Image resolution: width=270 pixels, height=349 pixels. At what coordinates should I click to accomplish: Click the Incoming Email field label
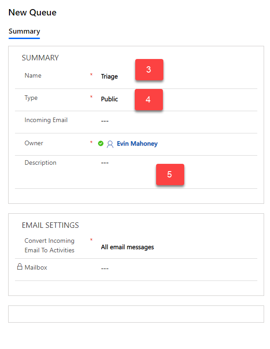(x=46, y=120)
